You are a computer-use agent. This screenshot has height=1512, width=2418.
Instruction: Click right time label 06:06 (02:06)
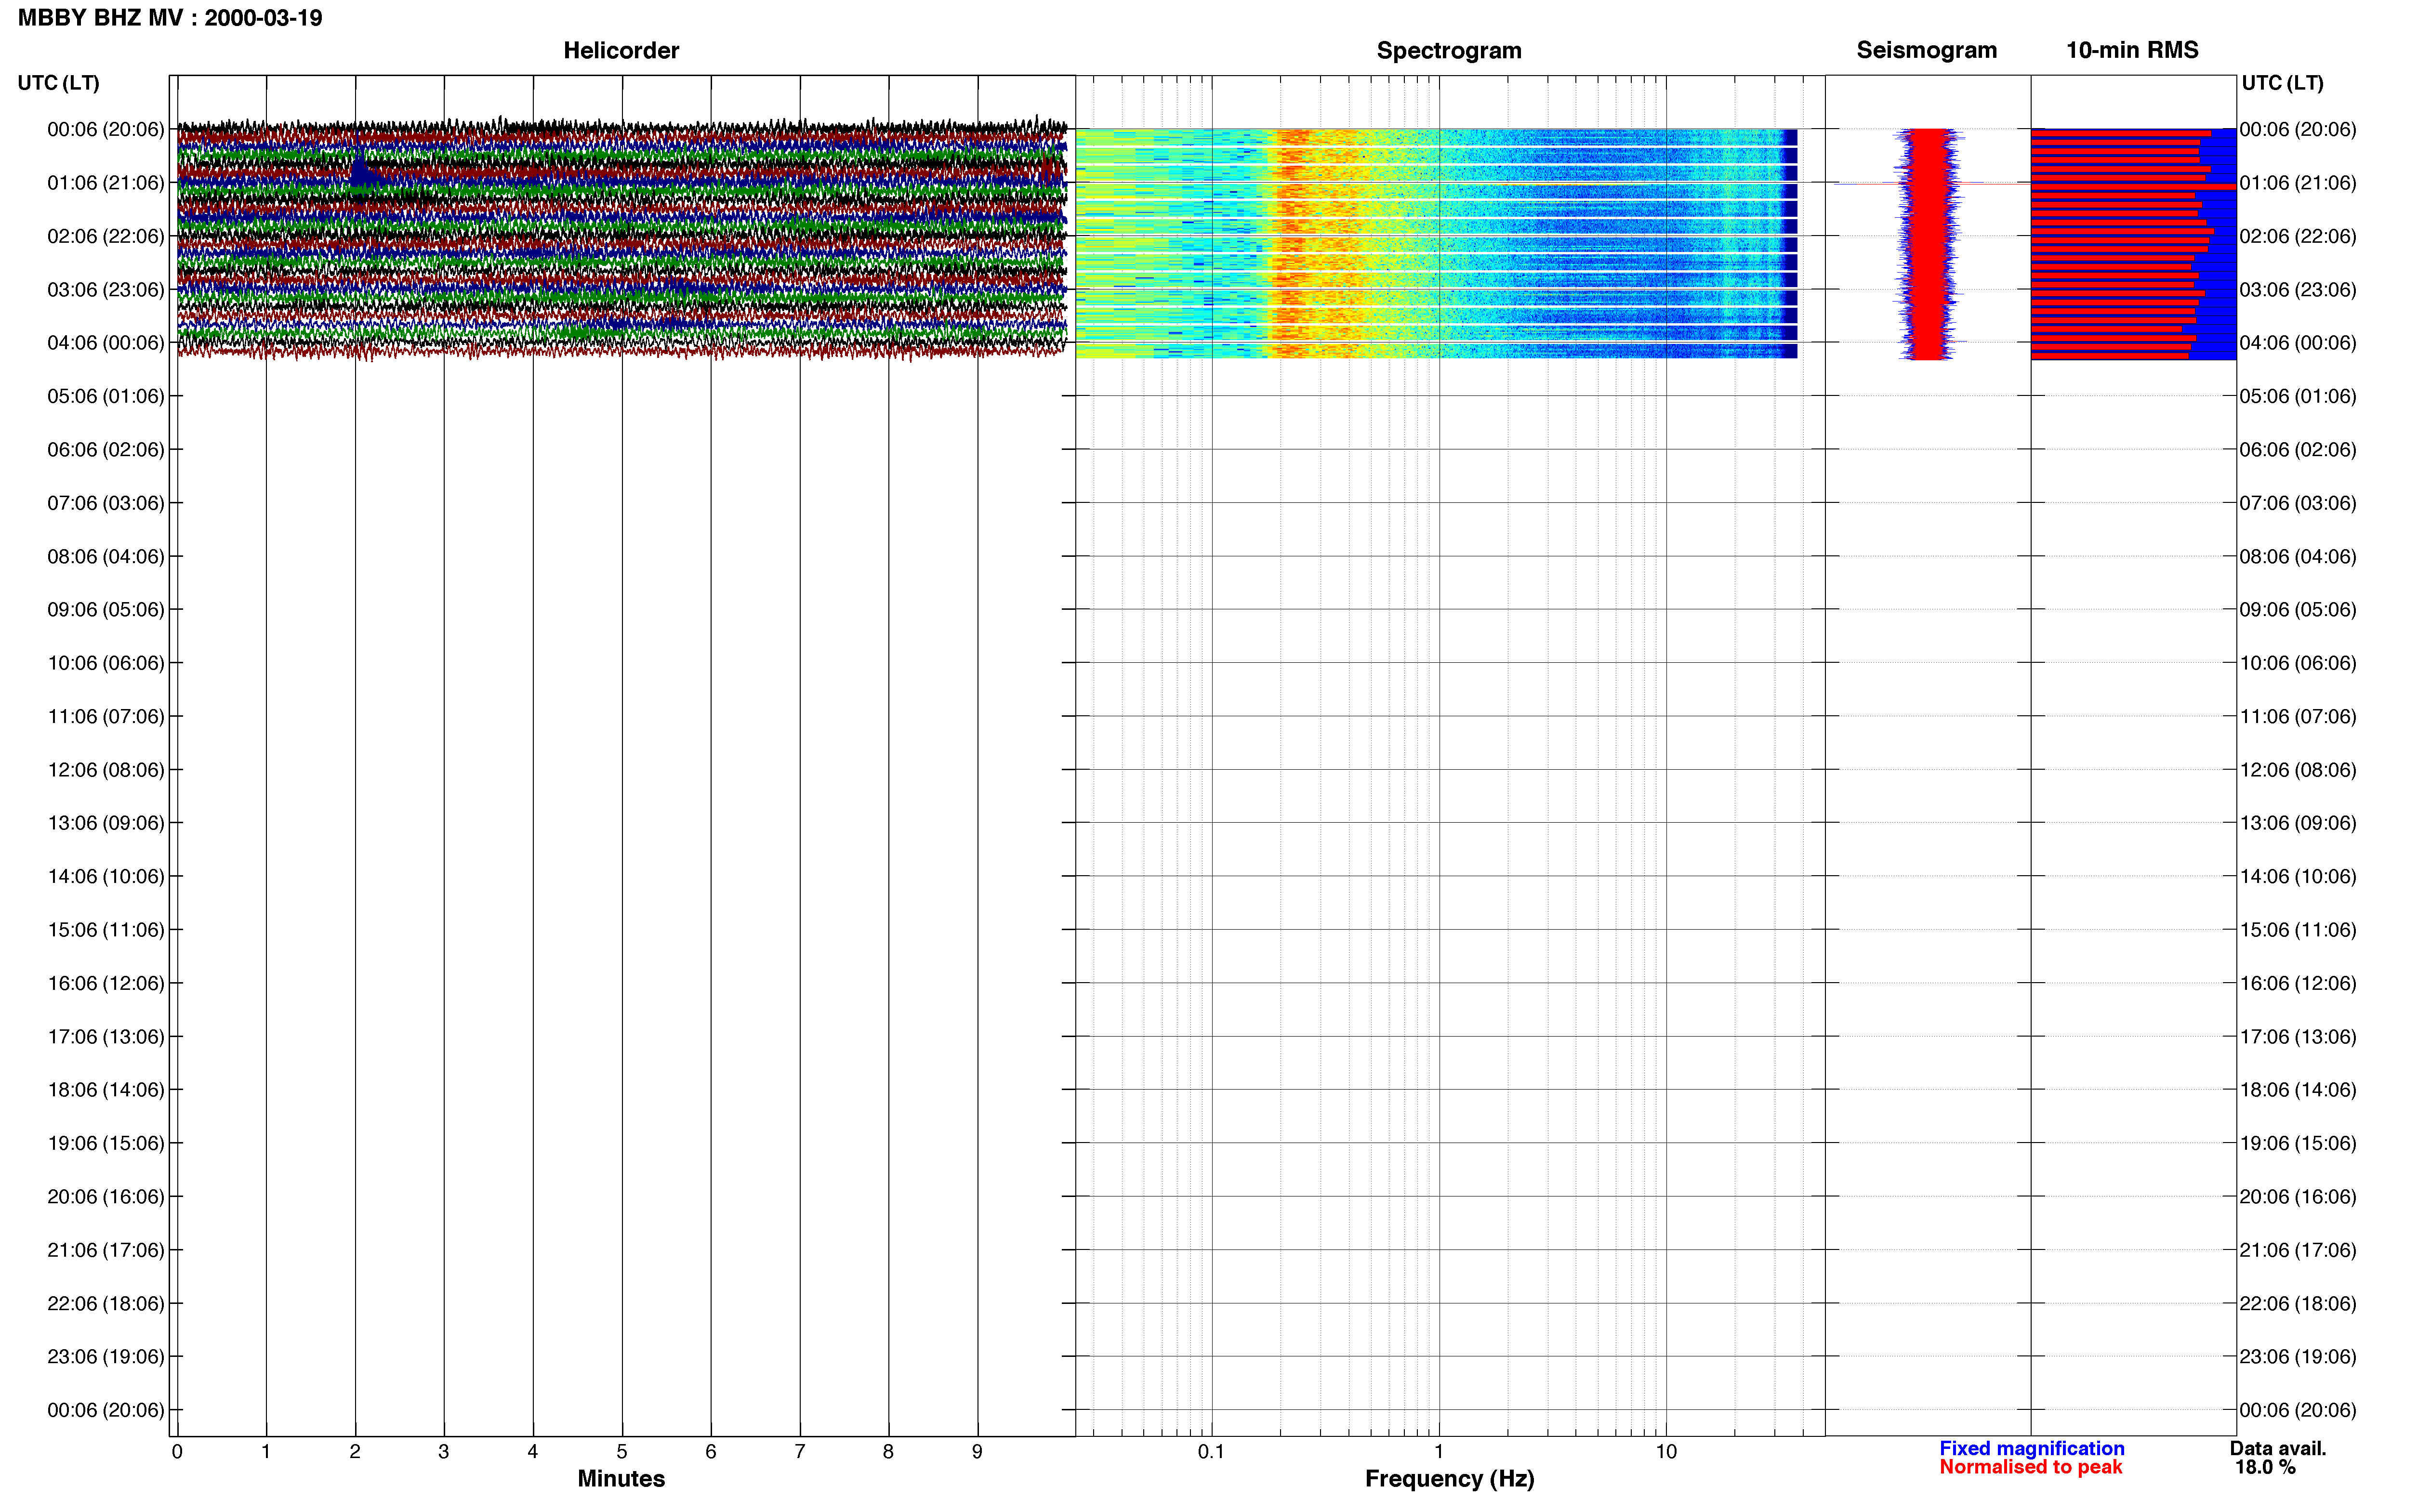(x=2298, y=450)
